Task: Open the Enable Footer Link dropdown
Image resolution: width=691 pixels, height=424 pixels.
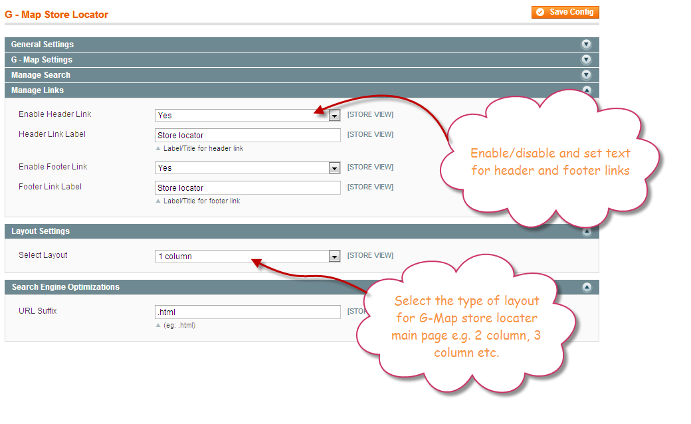Action: point(335,167)
